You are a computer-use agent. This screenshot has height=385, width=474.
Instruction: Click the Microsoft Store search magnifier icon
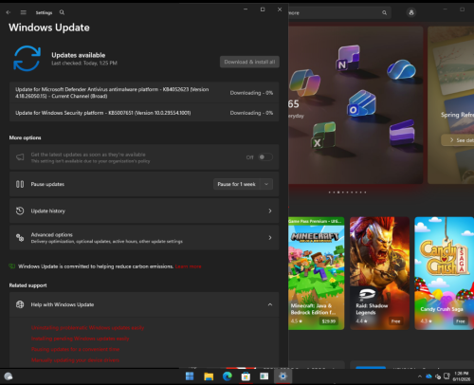384,13
